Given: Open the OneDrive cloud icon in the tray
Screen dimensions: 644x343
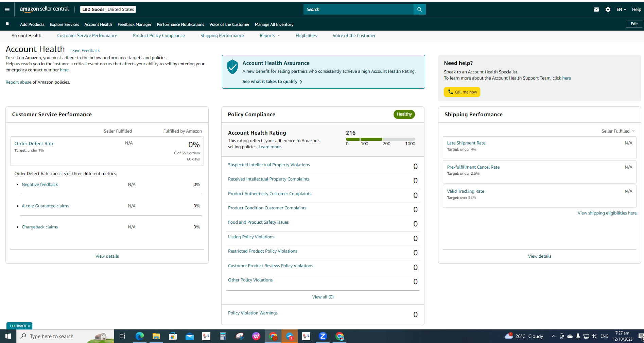Looking at the screenshot, I should (x=570, y=336).
